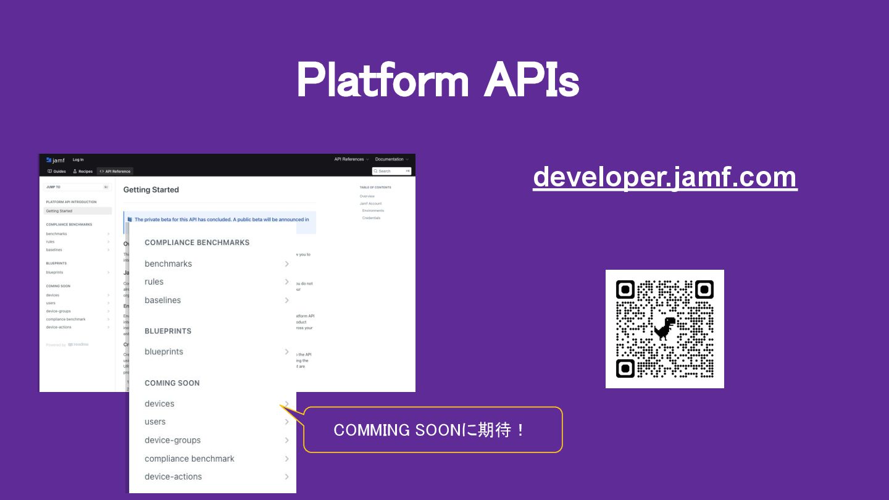Open the Guides book icon
The image size is (889, 500).
(x=50, y=172)
